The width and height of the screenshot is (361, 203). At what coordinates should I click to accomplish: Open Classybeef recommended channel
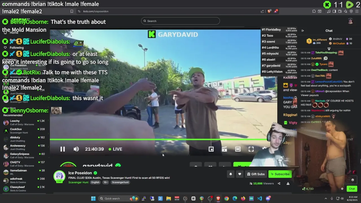tap(24, 189)
